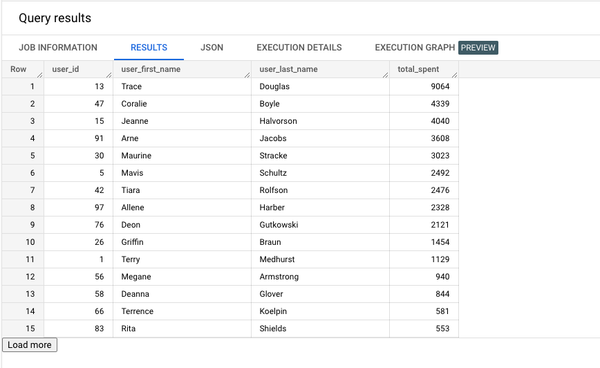Select the total_spent value 9064
Image resolution: width=600 pixels, height=368 pixels.
[440, 86]
